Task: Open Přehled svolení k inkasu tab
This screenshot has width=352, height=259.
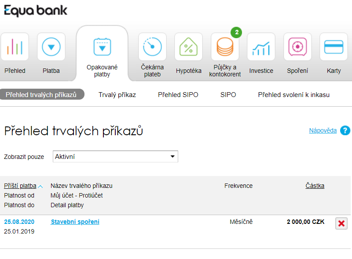Action: point(294,95)
